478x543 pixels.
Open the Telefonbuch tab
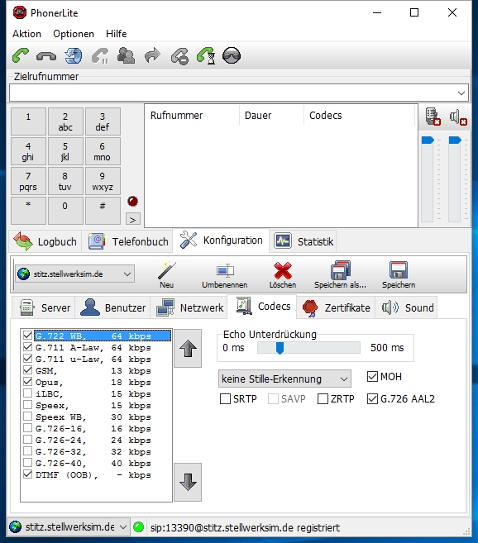tap(127, 241)
